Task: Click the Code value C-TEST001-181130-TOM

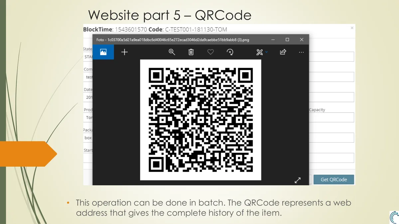Action: pos(196,30)
